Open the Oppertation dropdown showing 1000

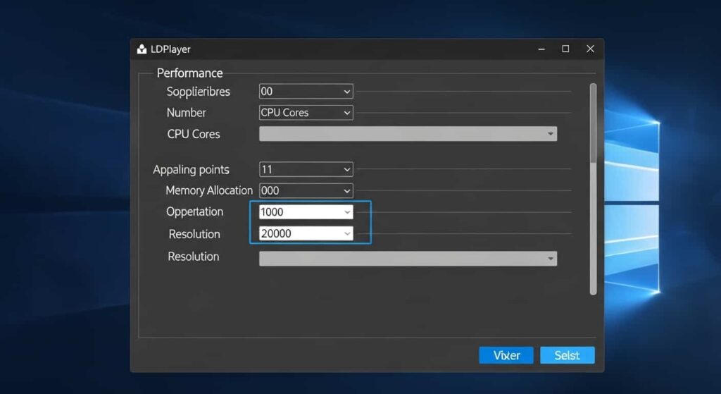(x=306, y=211)
